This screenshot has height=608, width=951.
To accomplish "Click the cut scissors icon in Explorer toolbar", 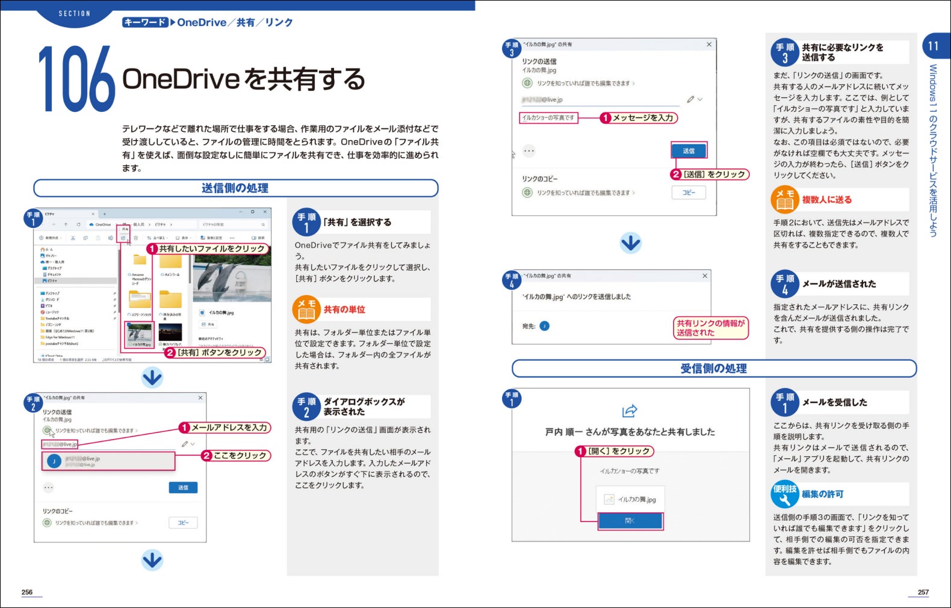I will (73, 238).
